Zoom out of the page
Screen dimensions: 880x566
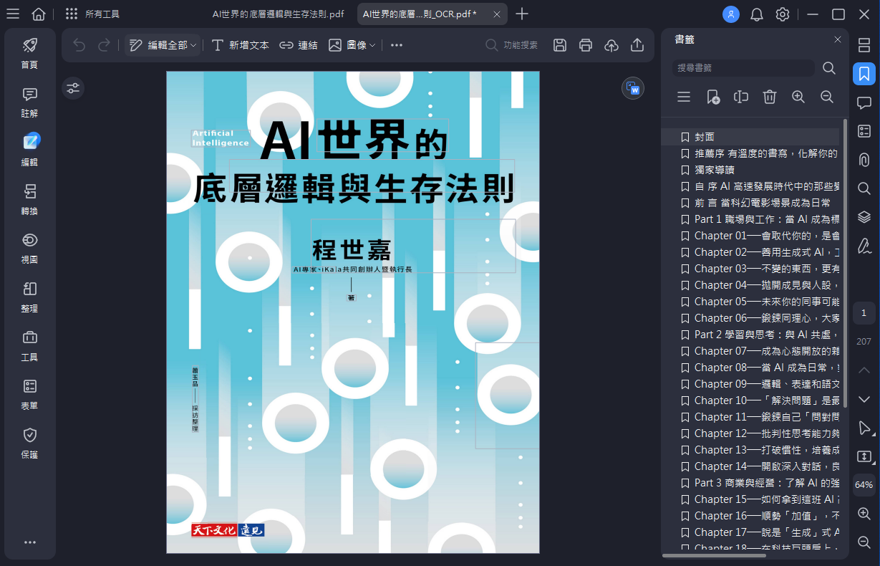coord(864,542)
